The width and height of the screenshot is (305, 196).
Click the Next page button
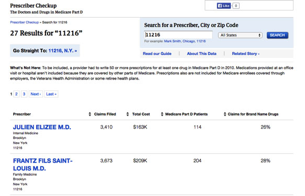(x=36, y=94)
